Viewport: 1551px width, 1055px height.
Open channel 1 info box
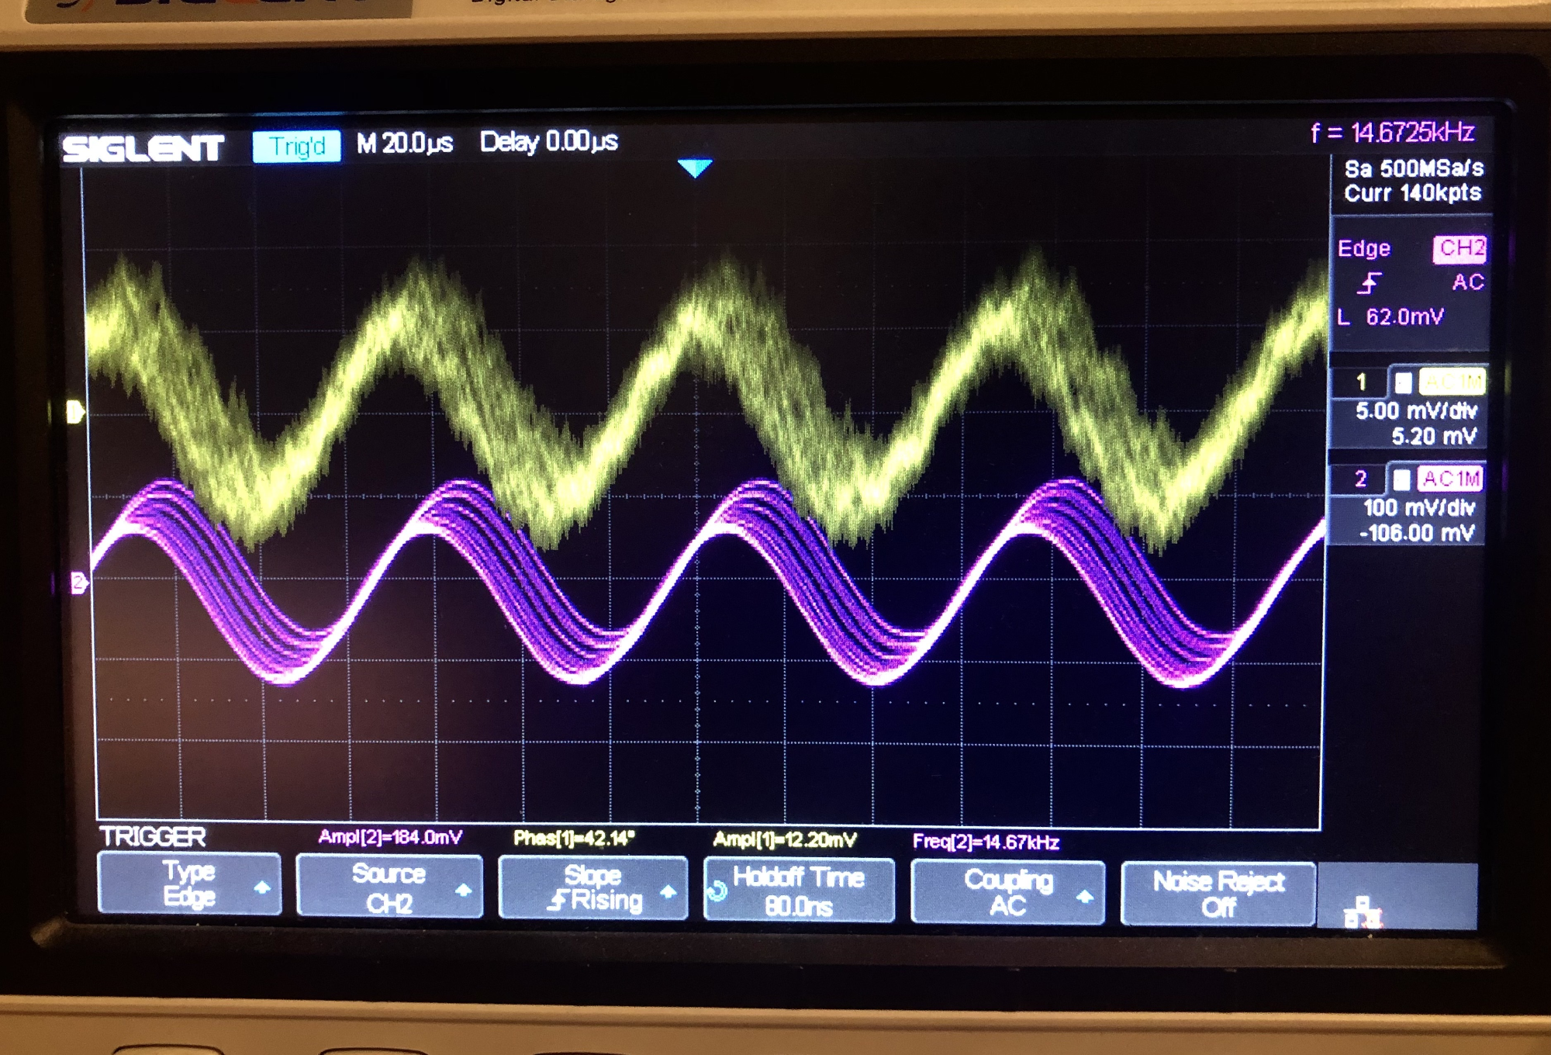(x=1409, y=408)
